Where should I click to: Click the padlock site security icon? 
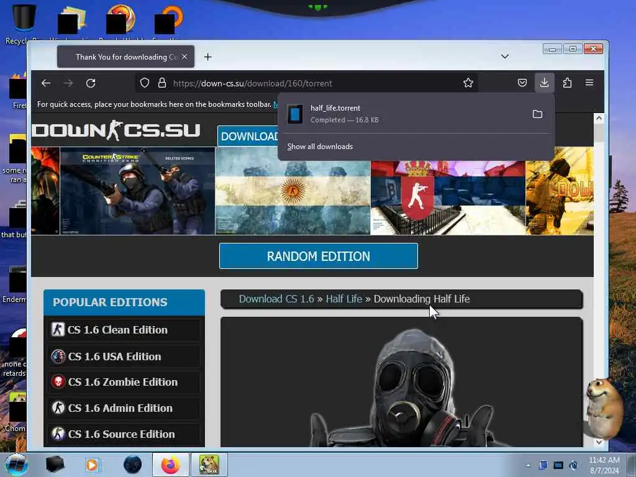(162, 83)
